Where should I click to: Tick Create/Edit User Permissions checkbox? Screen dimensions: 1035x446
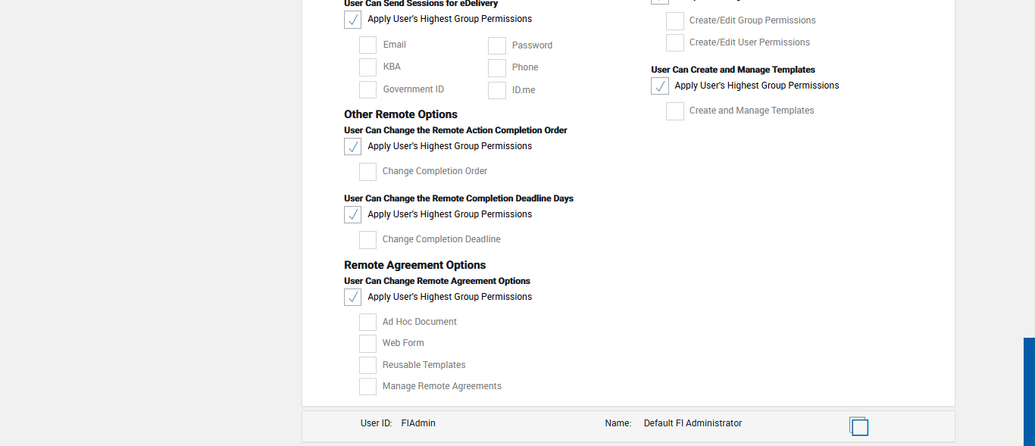[x=674, y=43]
